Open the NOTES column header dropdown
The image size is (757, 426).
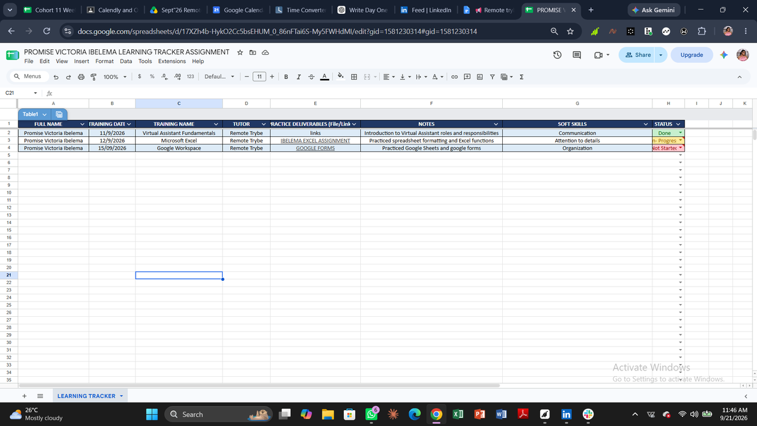pyautogui.click(x=496, y=124)
